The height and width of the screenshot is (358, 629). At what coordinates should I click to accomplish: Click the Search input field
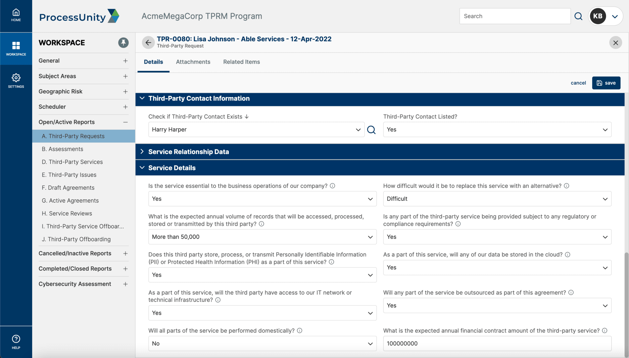point(515,16)
